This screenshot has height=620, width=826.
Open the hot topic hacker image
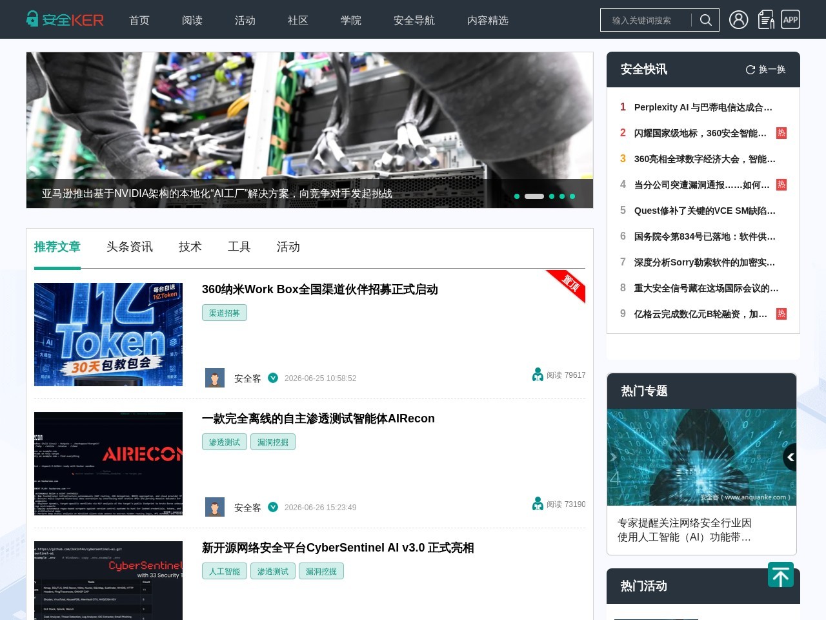coord(701,457)
